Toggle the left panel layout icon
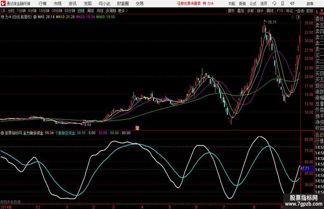 click(x=3, y=11)
